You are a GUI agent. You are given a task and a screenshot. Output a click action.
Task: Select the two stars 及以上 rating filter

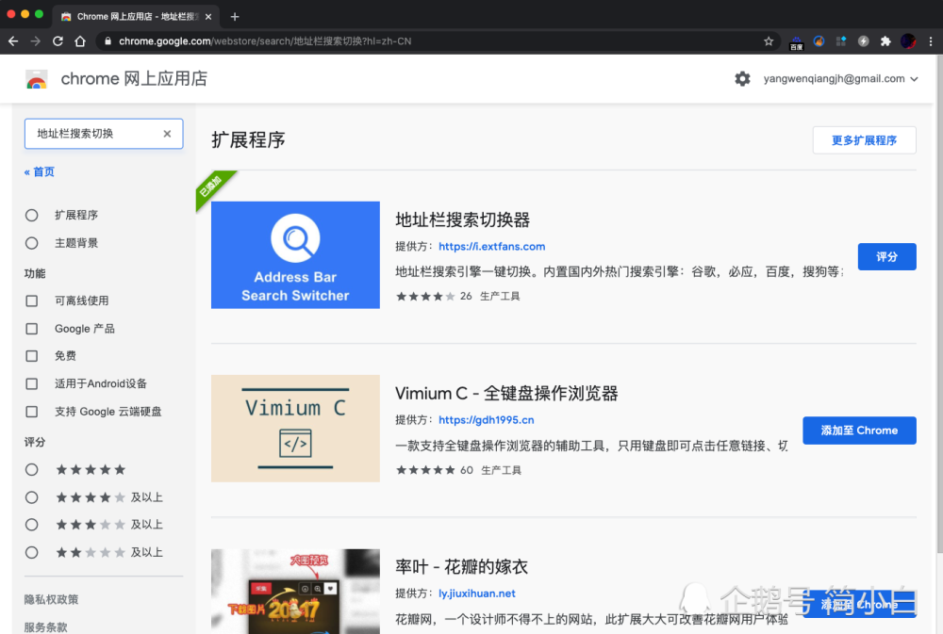coord(32,552)
